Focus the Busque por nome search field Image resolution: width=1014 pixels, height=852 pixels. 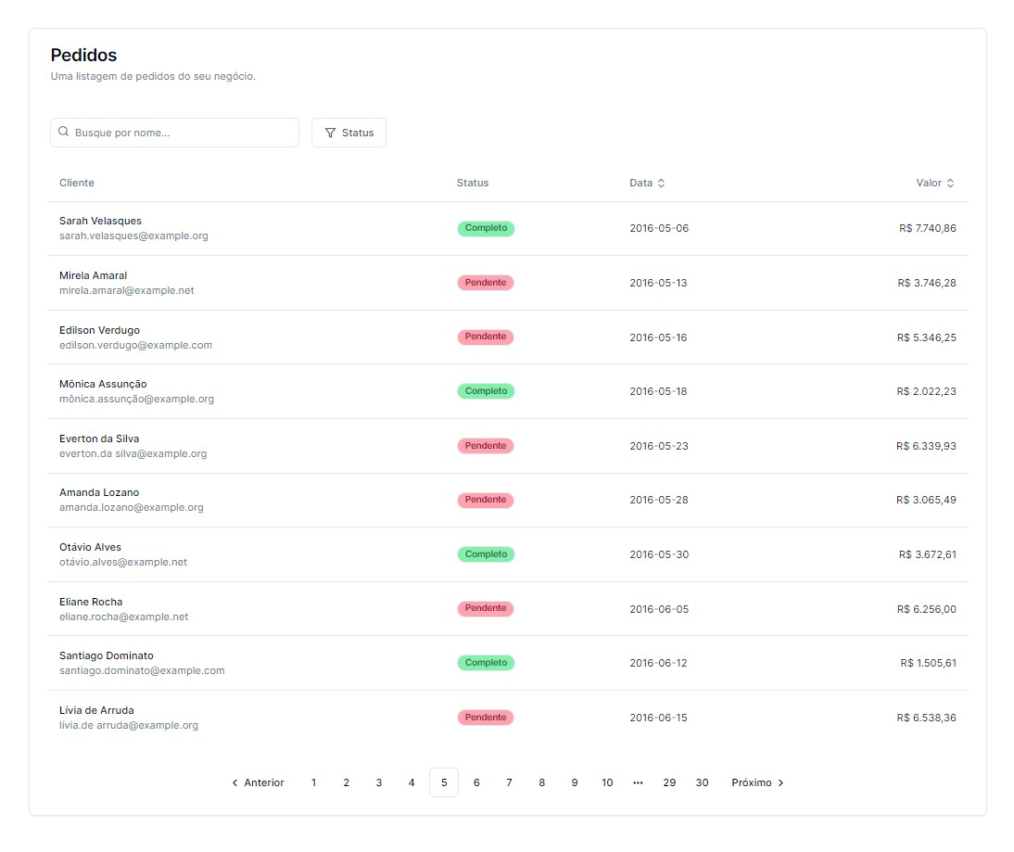coord(174,133)
